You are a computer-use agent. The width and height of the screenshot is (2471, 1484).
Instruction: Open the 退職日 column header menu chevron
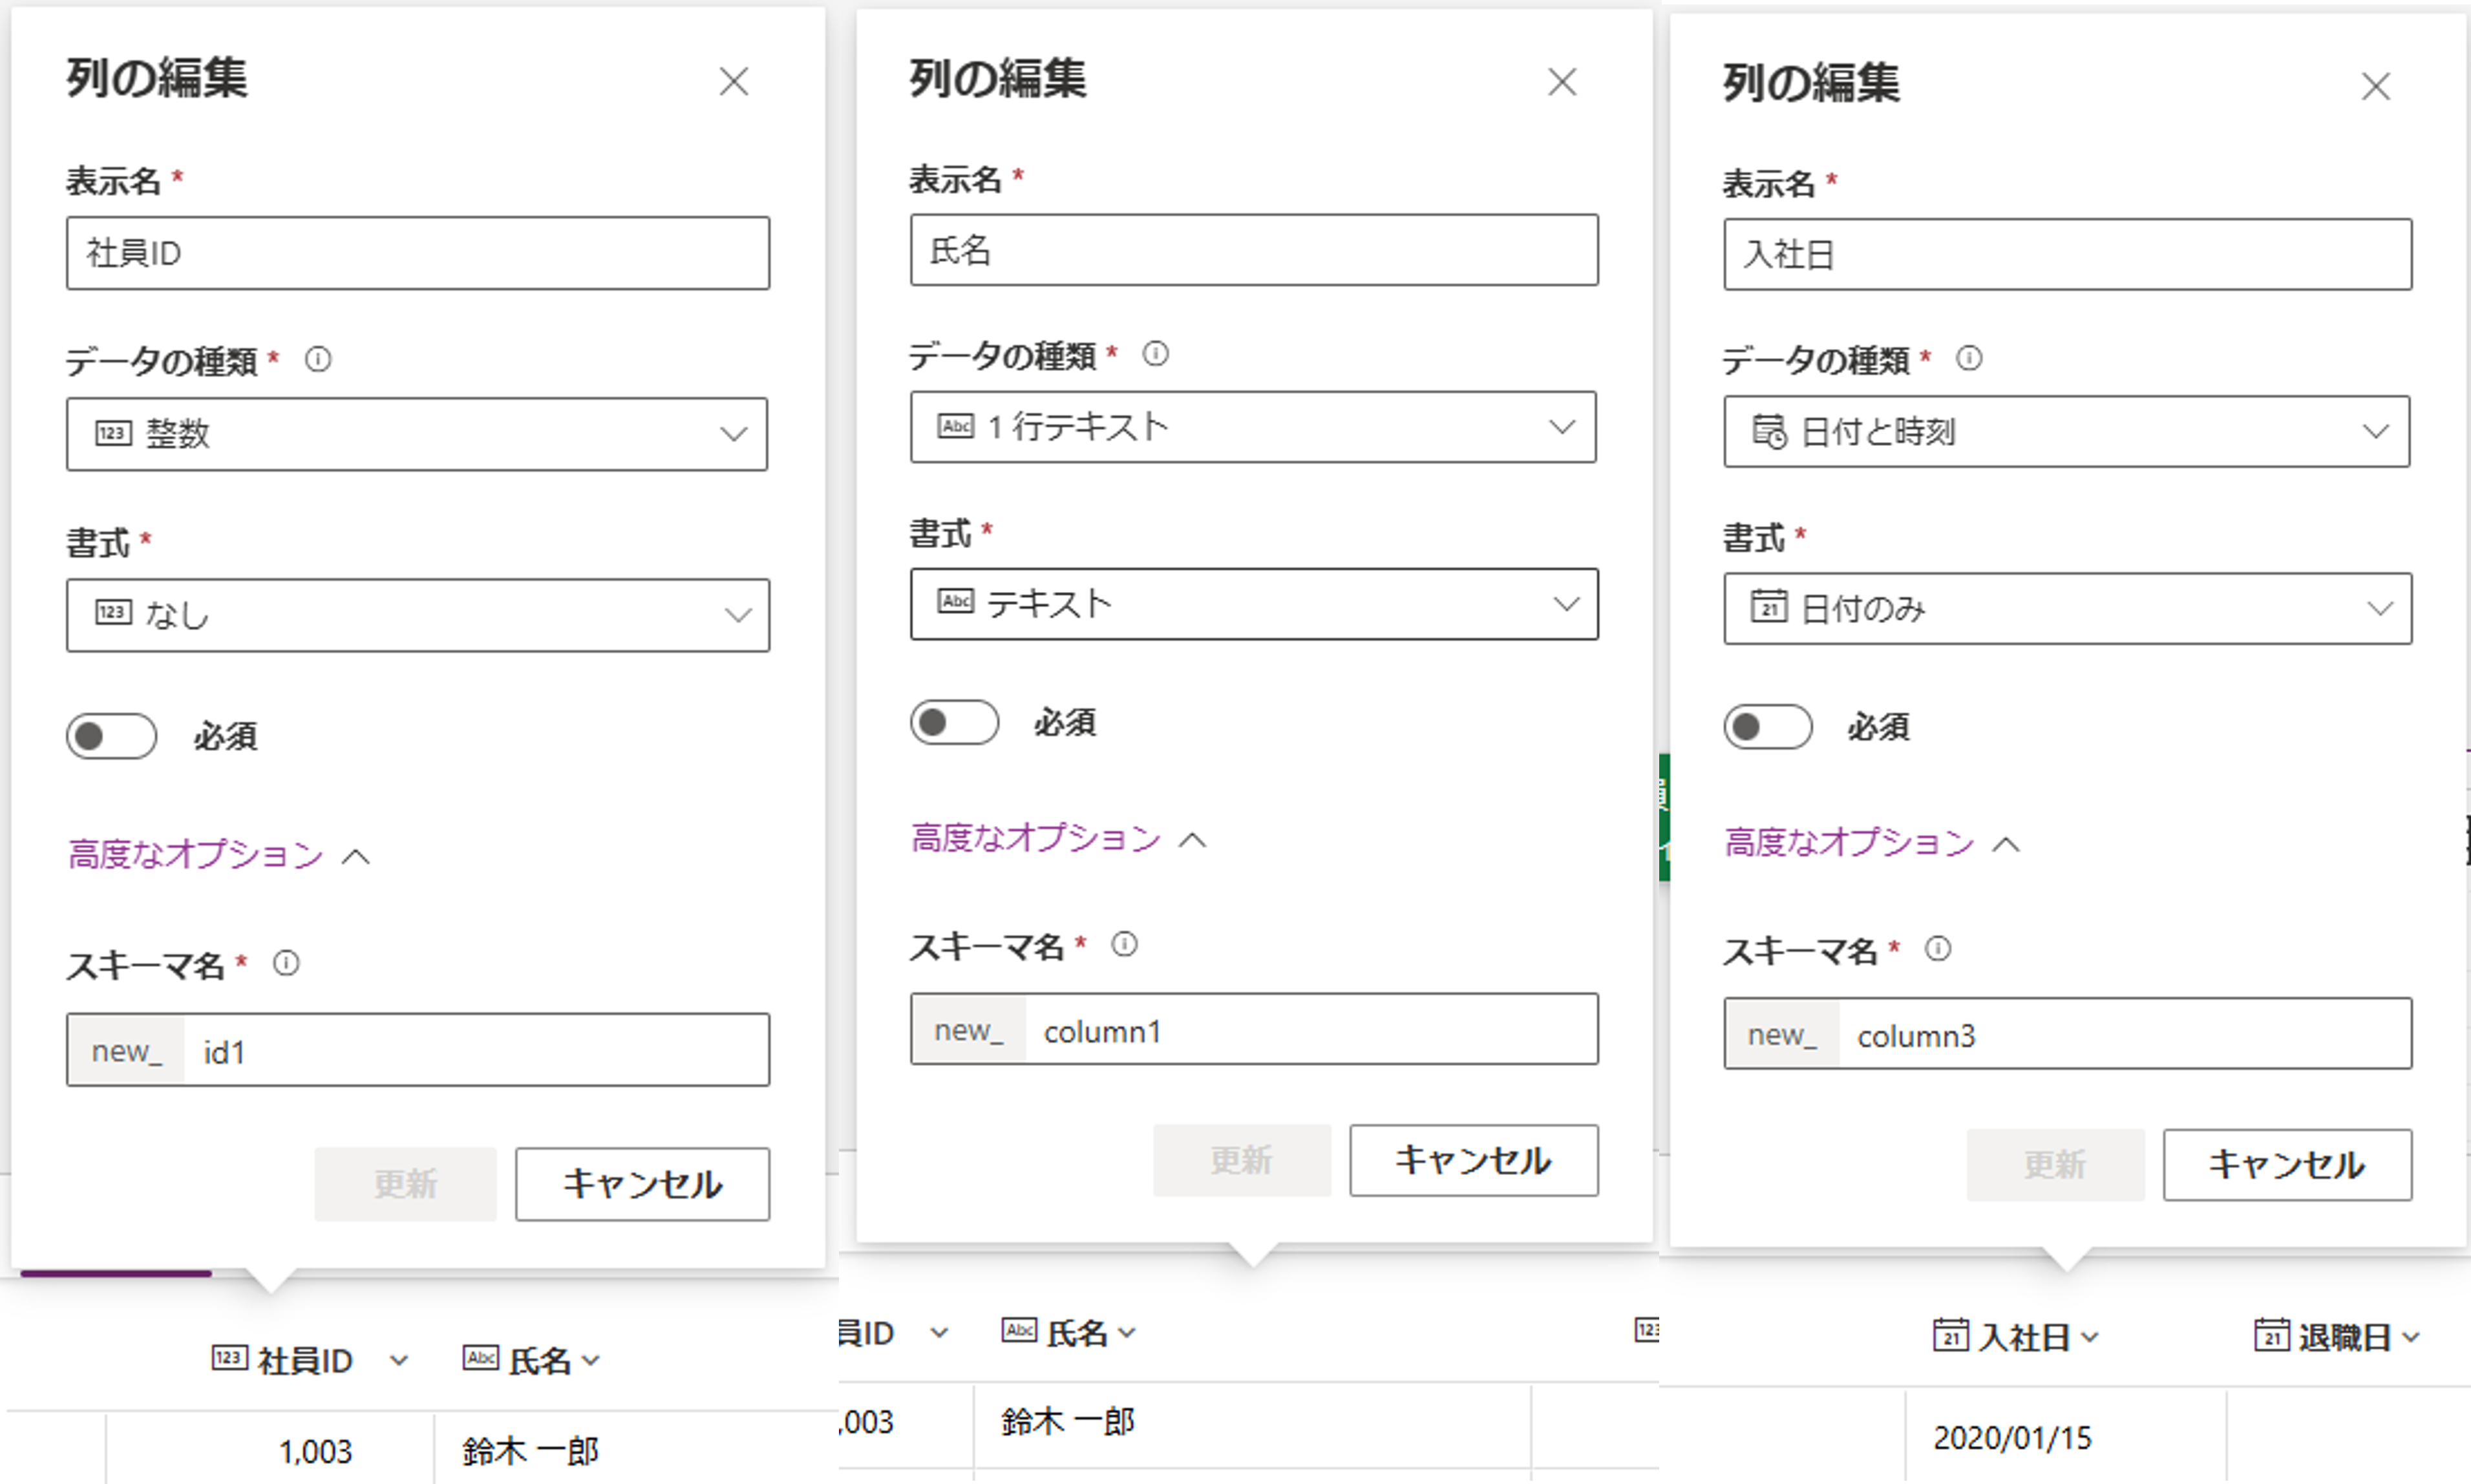2410,1337
